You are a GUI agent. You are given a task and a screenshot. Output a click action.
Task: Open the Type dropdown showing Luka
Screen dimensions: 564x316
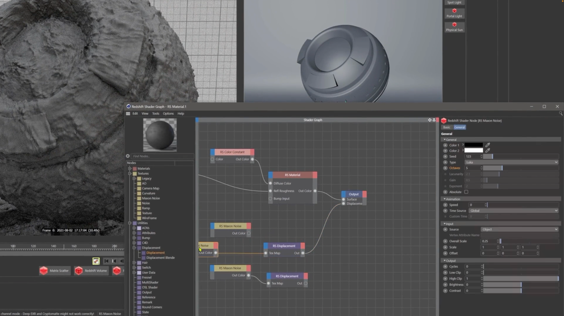coord(511,162)
